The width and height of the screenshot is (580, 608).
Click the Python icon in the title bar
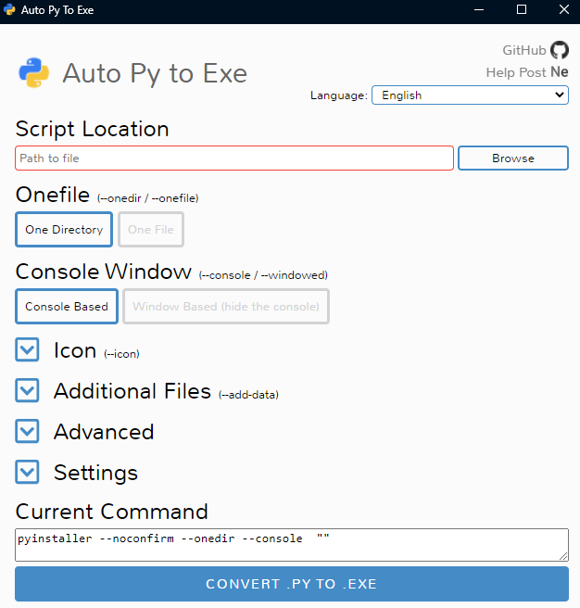tap(9, 9)
